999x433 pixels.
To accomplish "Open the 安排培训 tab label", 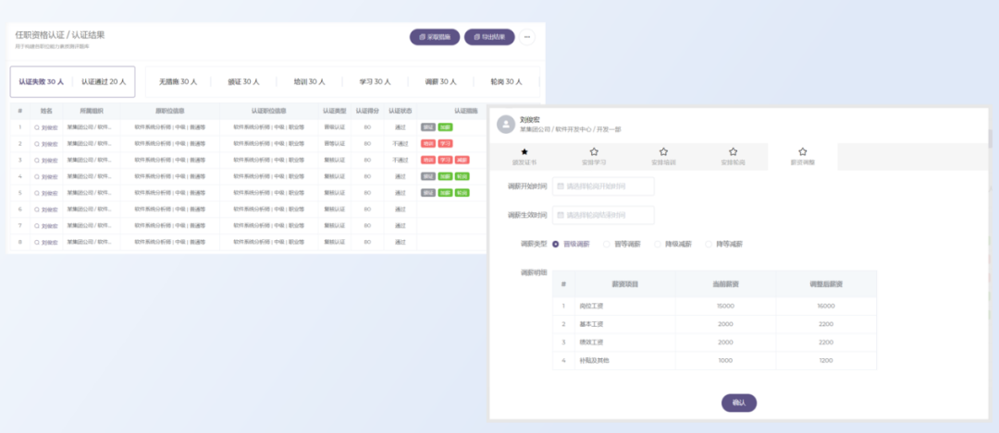I will (663, 162).
